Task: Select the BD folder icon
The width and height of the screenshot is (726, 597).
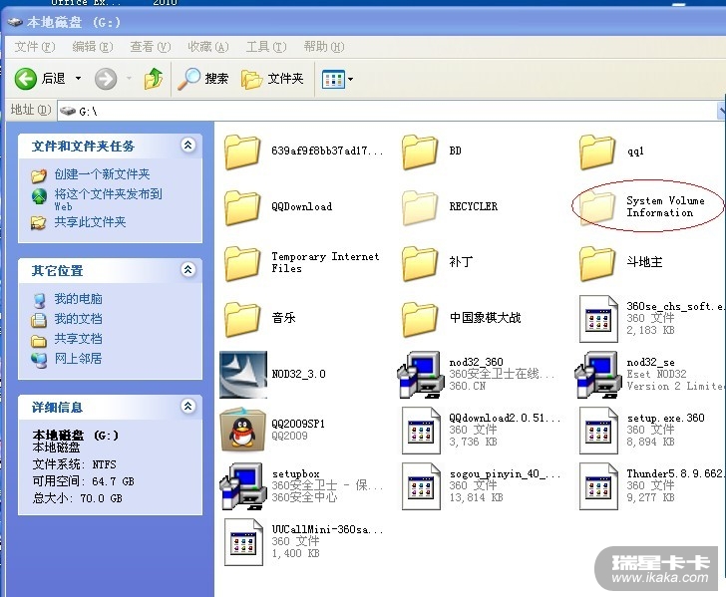Action: click(420, 151)
